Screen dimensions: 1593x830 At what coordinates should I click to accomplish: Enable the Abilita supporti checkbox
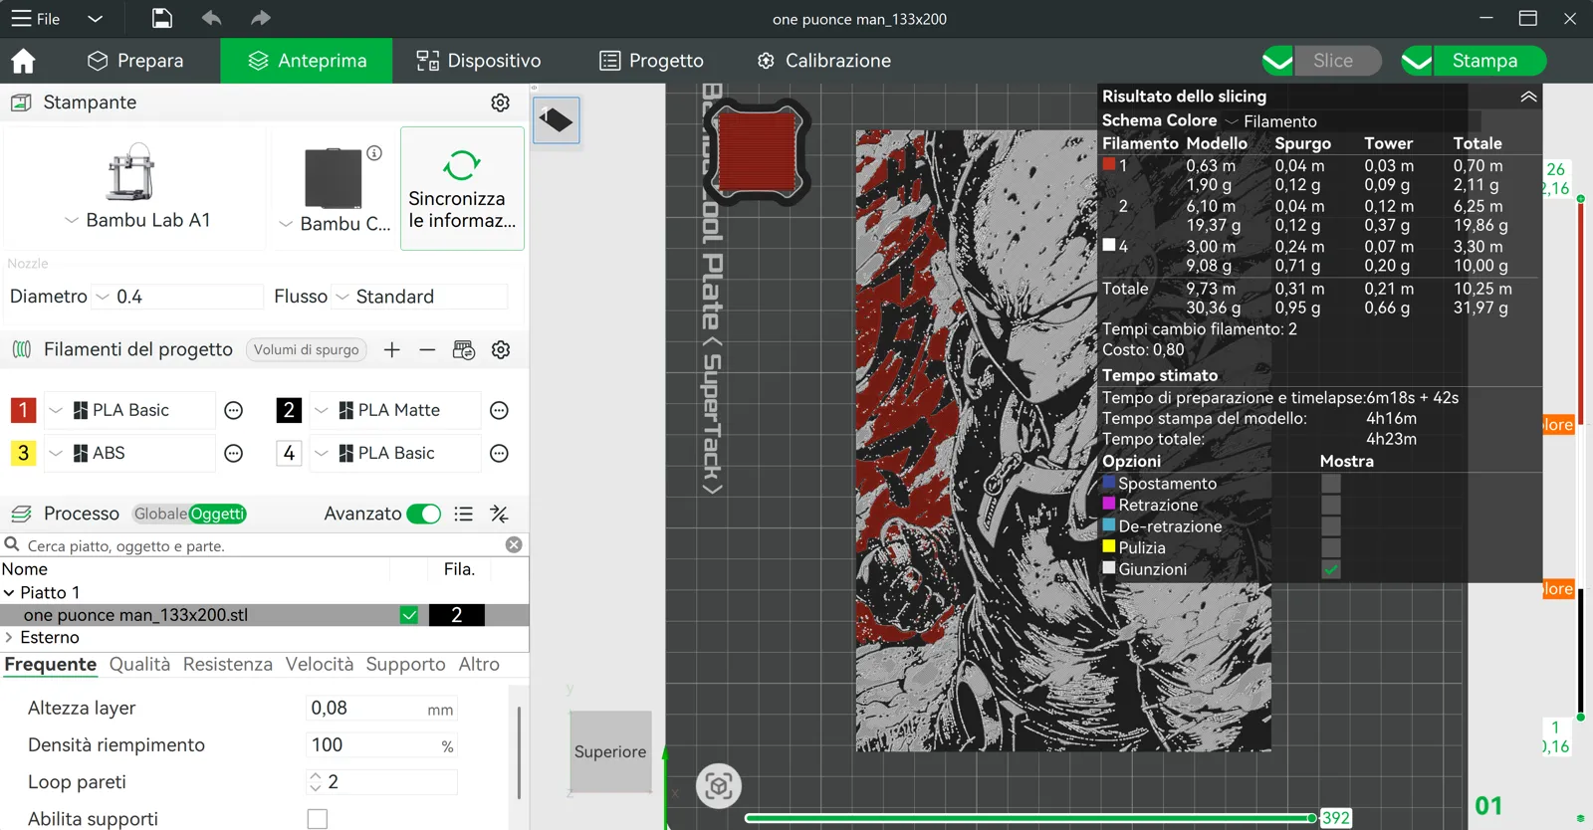click(x=318, y=819)
